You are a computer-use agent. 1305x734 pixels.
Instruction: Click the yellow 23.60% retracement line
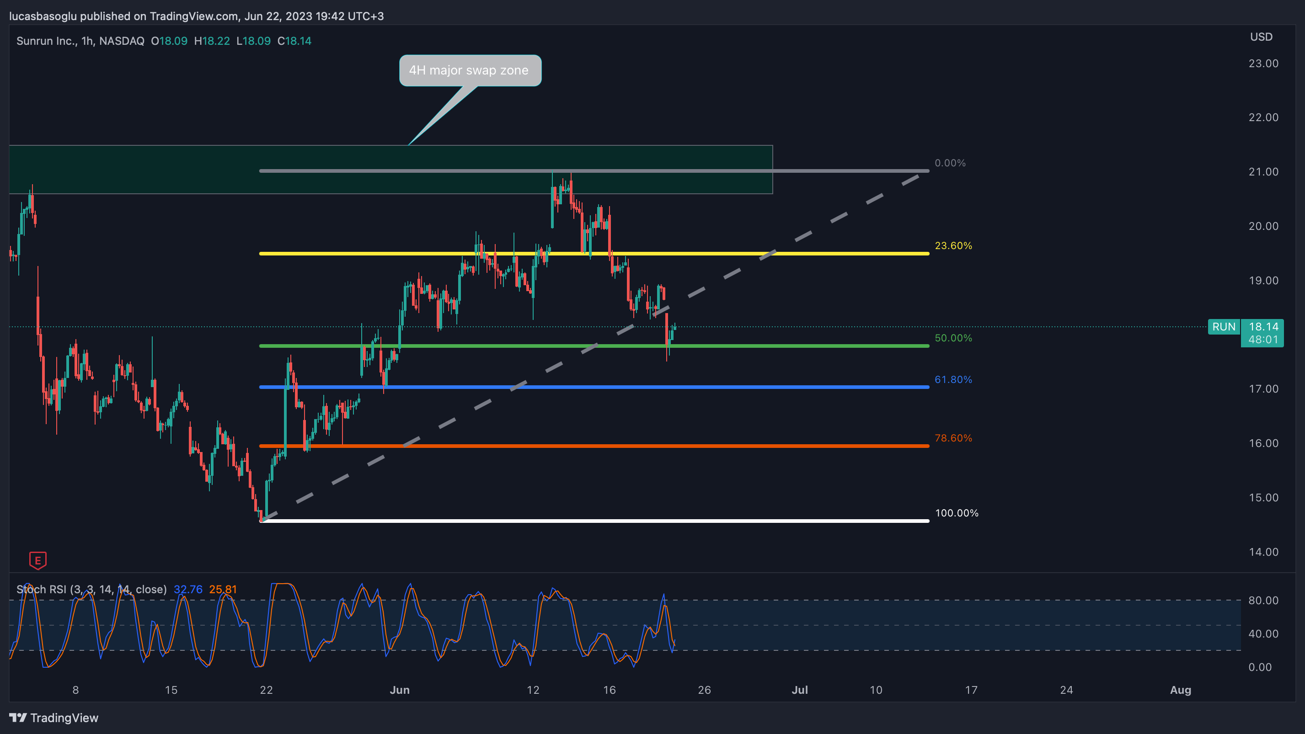point(594,254)
